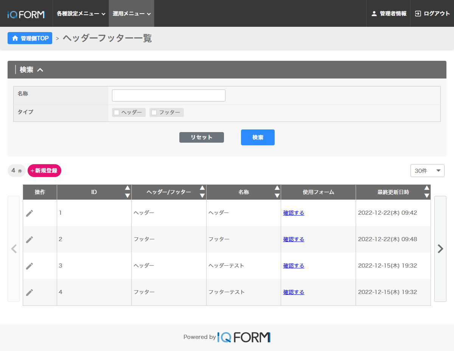Check the フッター type checkbox
454x351 pixels.
coord(154,112)
